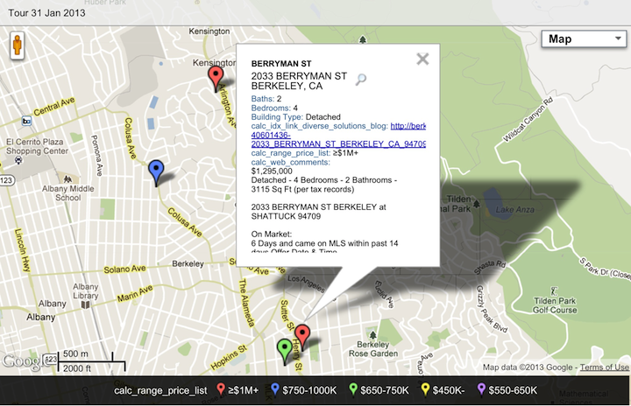Open the Map type dropdown
This screenshot has height=406, width=631.
[x=582, y=38]
